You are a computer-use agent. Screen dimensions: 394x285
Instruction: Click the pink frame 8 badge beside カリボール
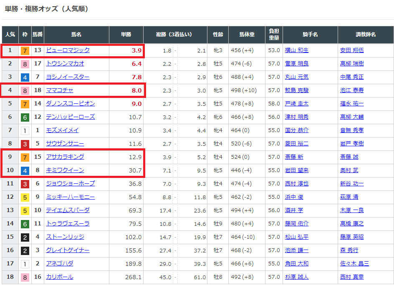point(25,277)
